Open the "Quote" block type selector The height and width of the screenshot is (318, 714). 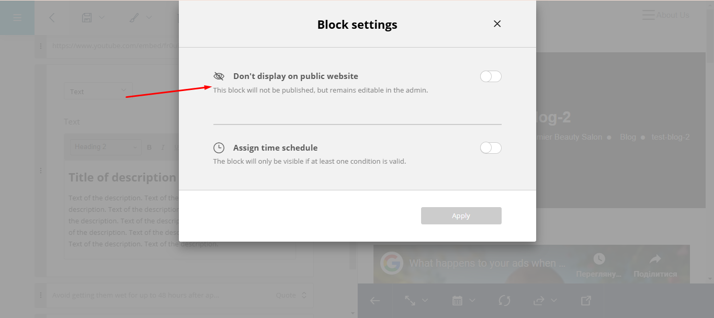(291, 296)
